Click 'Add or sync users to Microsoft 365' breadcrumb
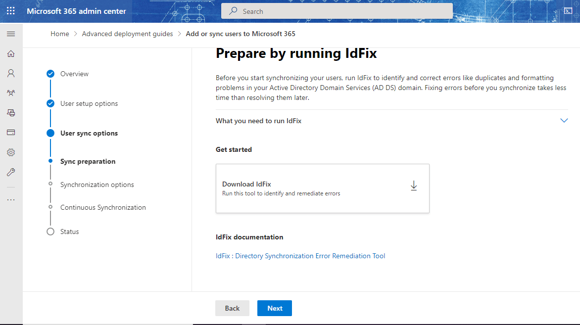Screen dimensions: 580x325 [x=241, y=34]
